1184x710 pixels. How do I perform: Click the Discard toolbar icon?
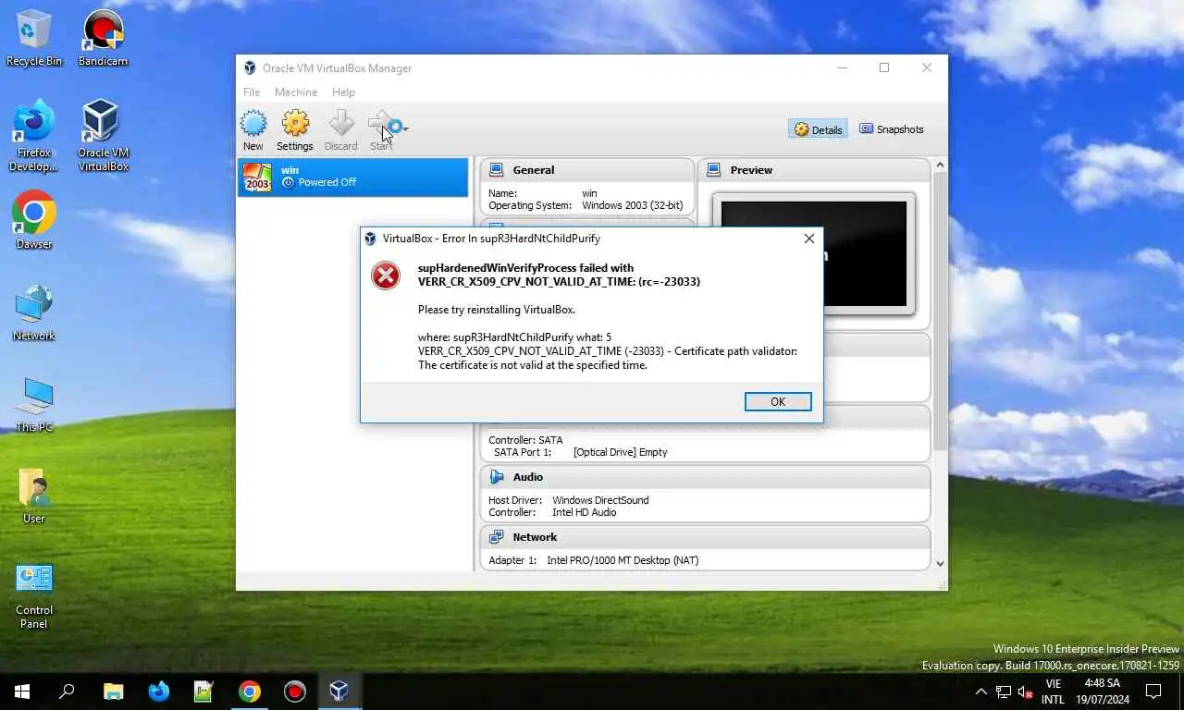[x=340, y=130]
